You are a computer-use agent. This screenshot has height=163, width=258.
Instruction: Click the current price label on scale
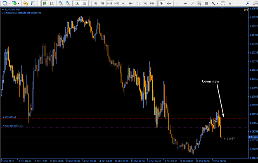(253, 137)
